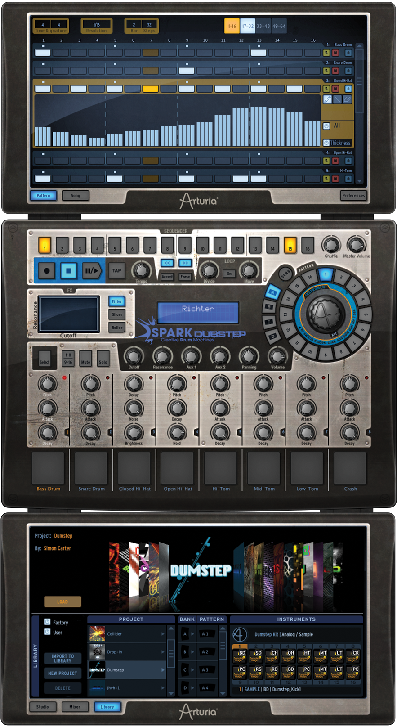Toggle the Thickness power button
The width and height of the screenshot is (397, 727).
tap(326, 143)
